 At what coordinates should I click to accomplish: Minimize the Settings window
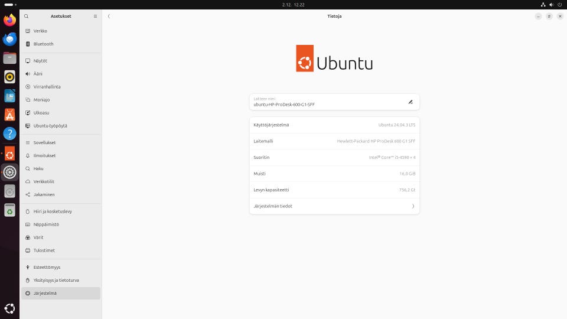538,17
